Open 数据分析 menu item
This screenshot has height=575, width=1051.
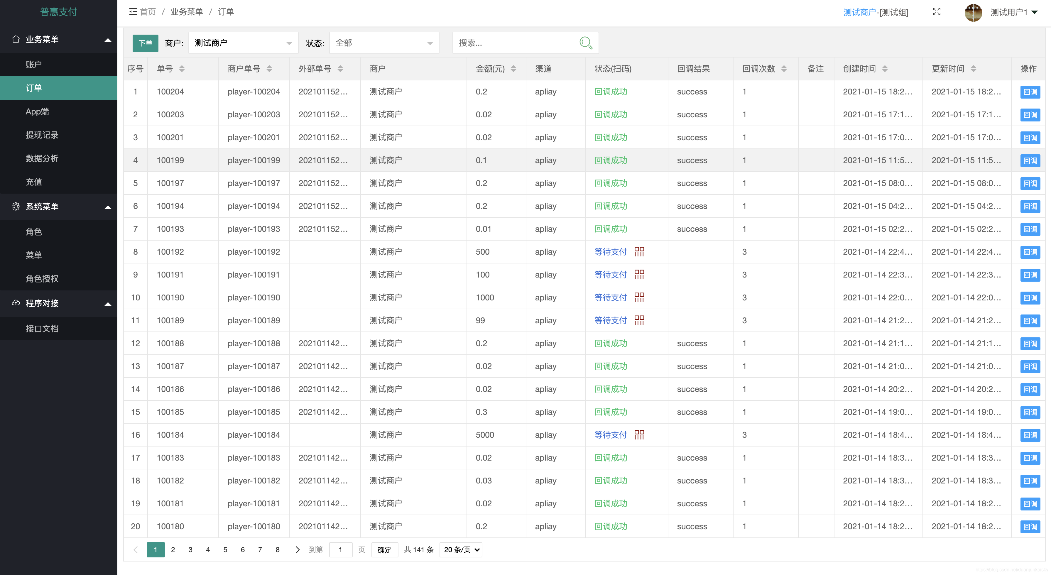point(42,158)
